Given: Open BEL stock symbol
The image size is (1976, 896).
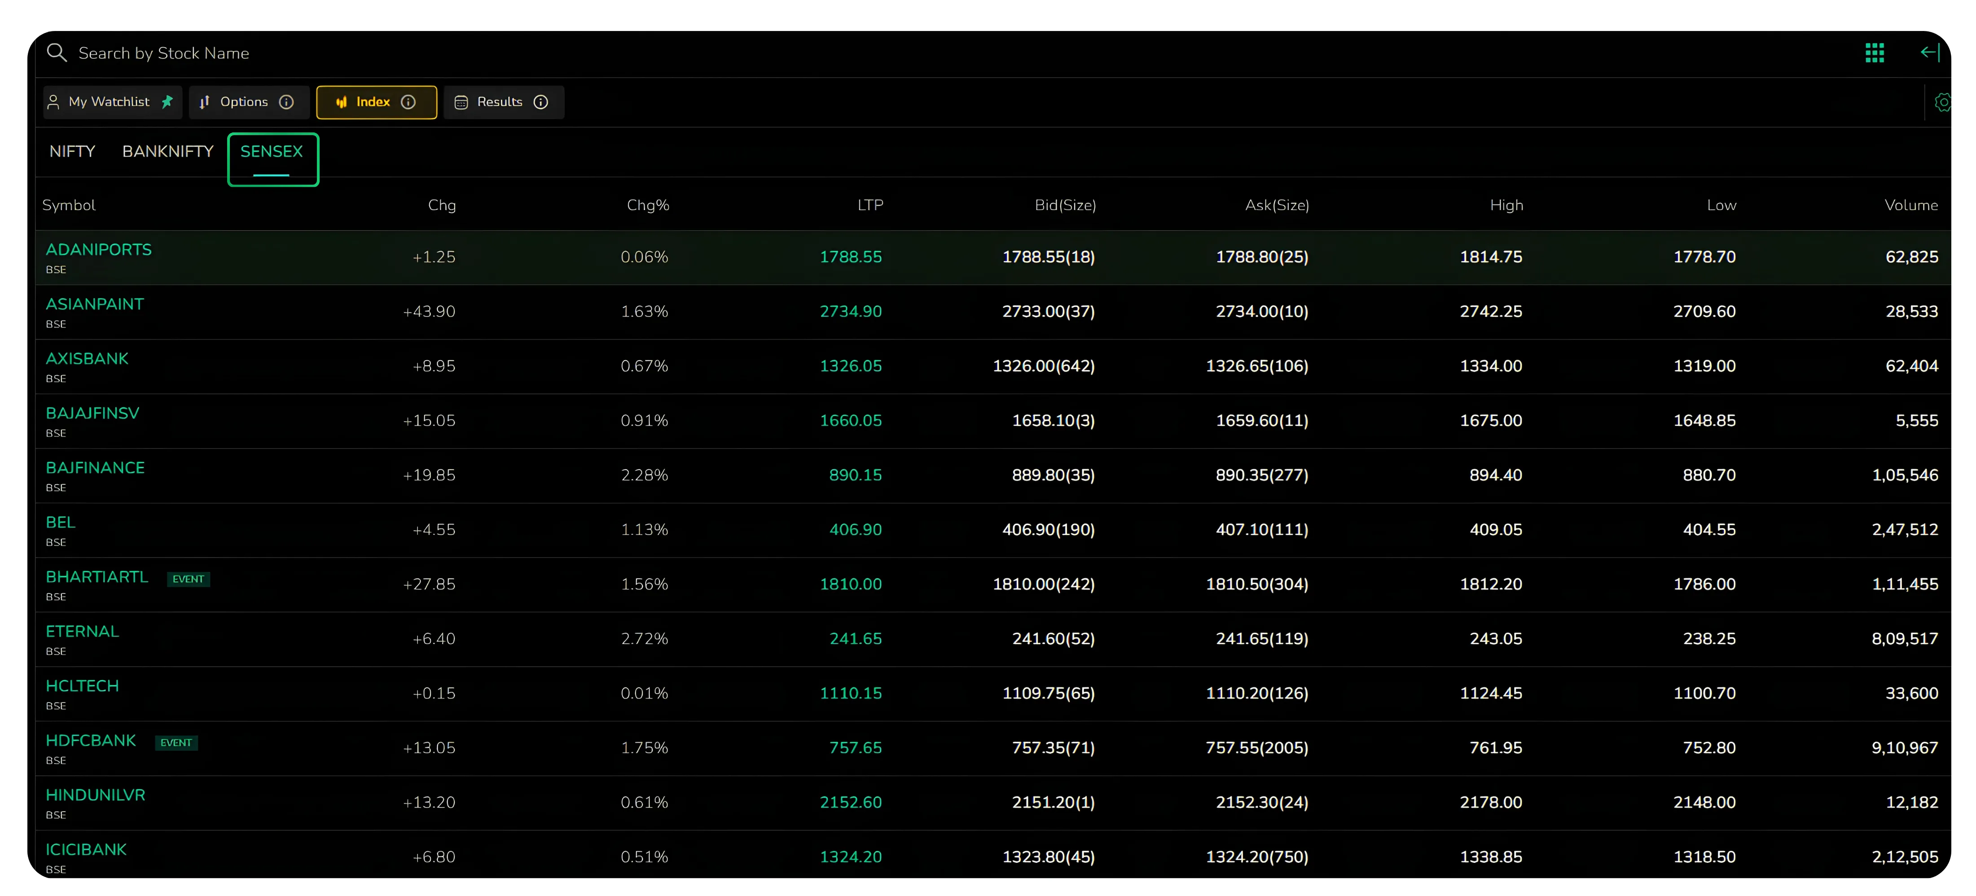Looking at the screenshot, I should pyautogui.click(x=61, y=522).
